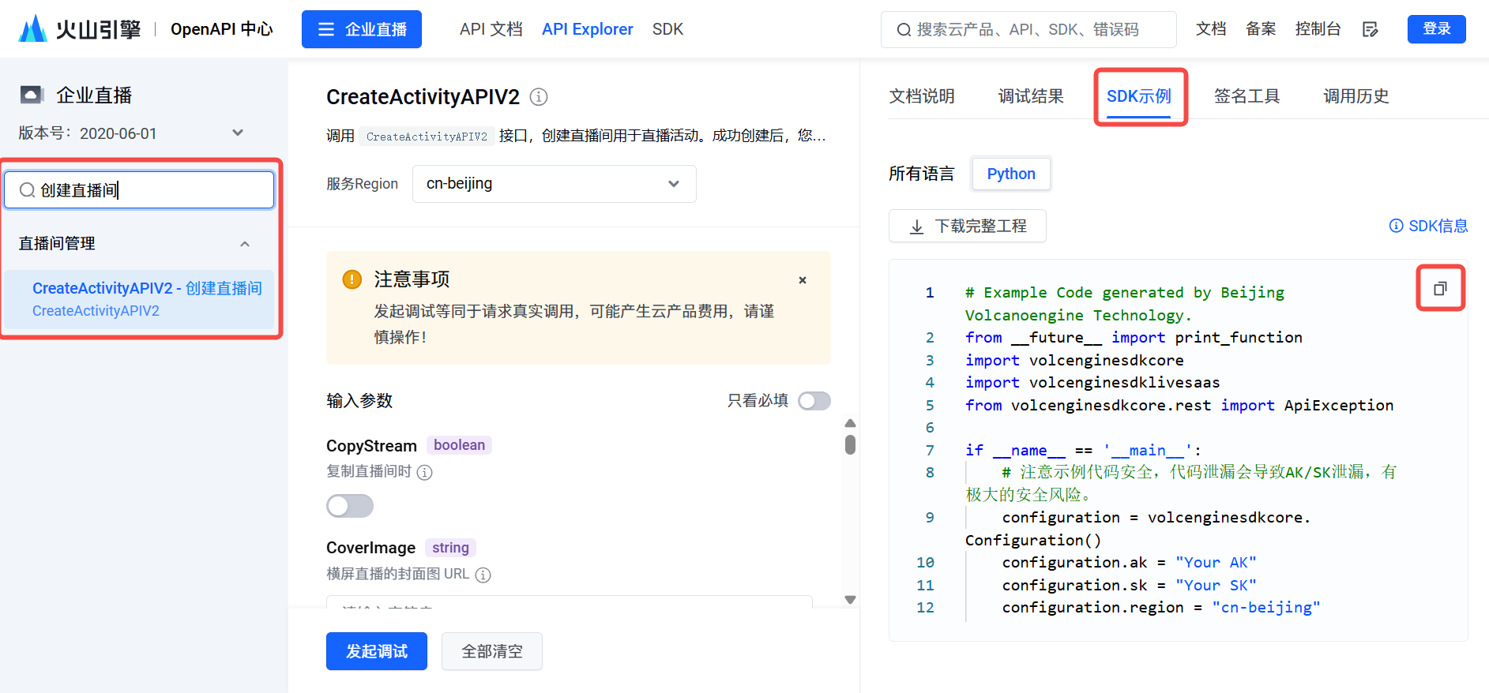This screenshot has height=693, width=1489.
Task: Download the complete project via 下载完整工程
Action: click(968, 227)
